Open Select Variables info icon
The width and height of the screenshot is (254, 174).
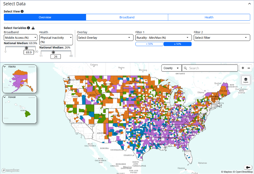click(x=28, y=28)
